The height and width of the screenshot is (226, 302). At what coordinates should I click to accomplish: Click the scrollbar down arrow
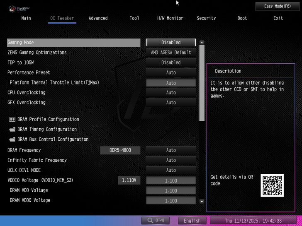[x=202, y=202]
